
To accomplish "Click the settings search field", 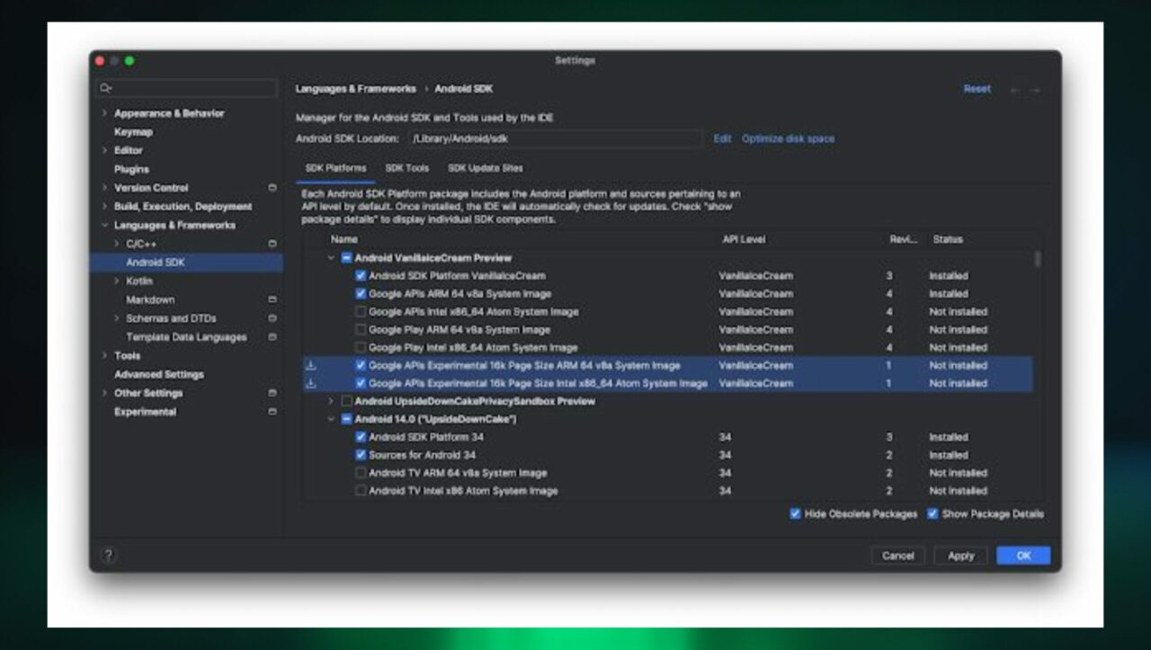I will pyautogui.click(x=187, y=88).
